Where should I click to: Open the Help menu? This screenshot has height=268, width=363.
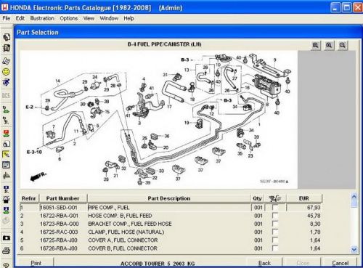pos(129,18)
